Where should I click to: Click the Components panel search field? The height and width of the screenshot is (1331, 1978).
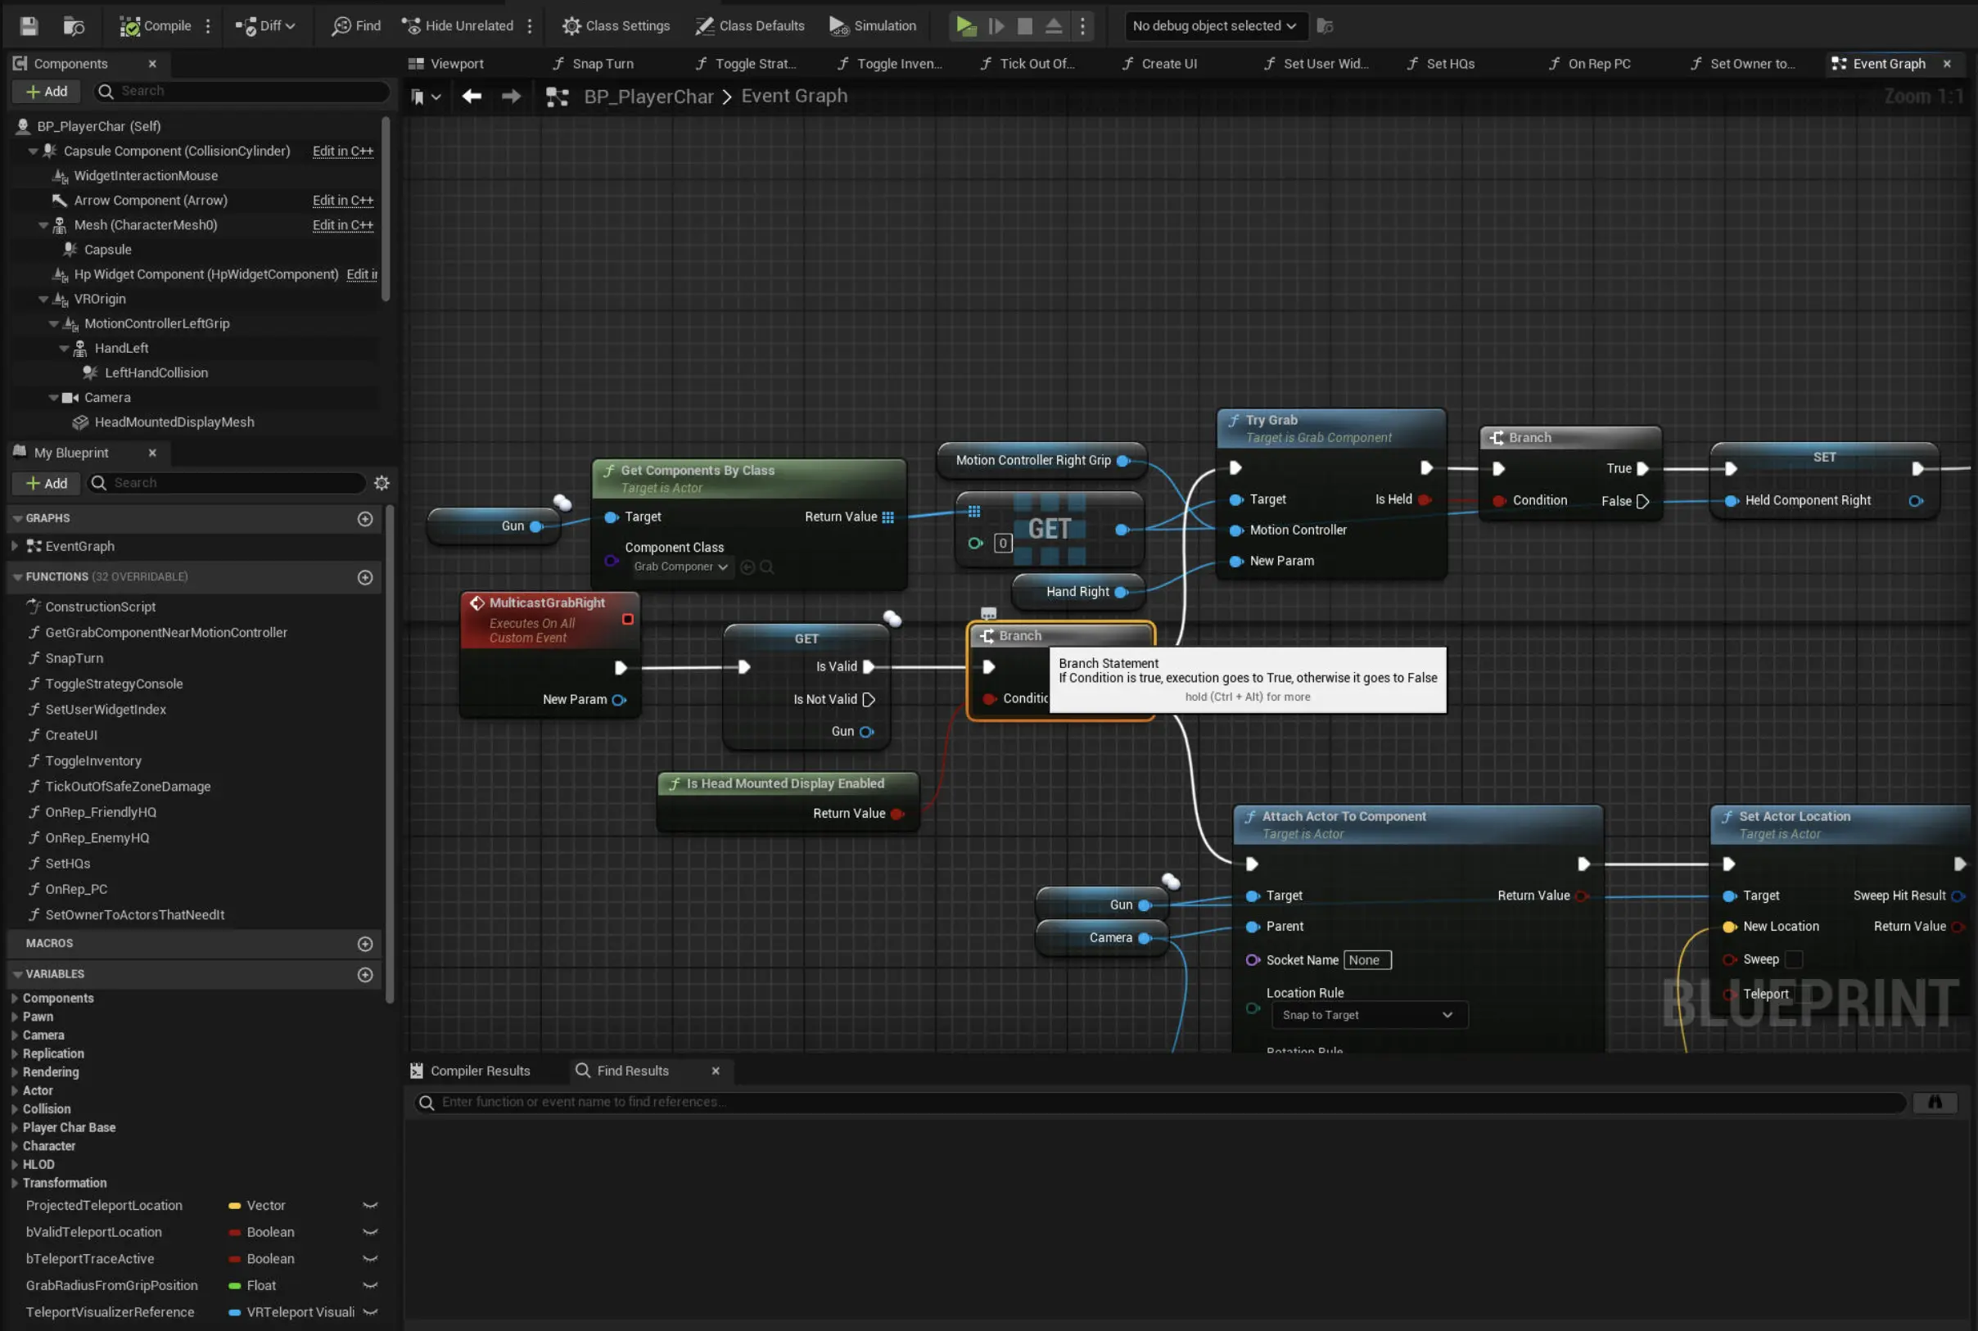pos(242,91)
